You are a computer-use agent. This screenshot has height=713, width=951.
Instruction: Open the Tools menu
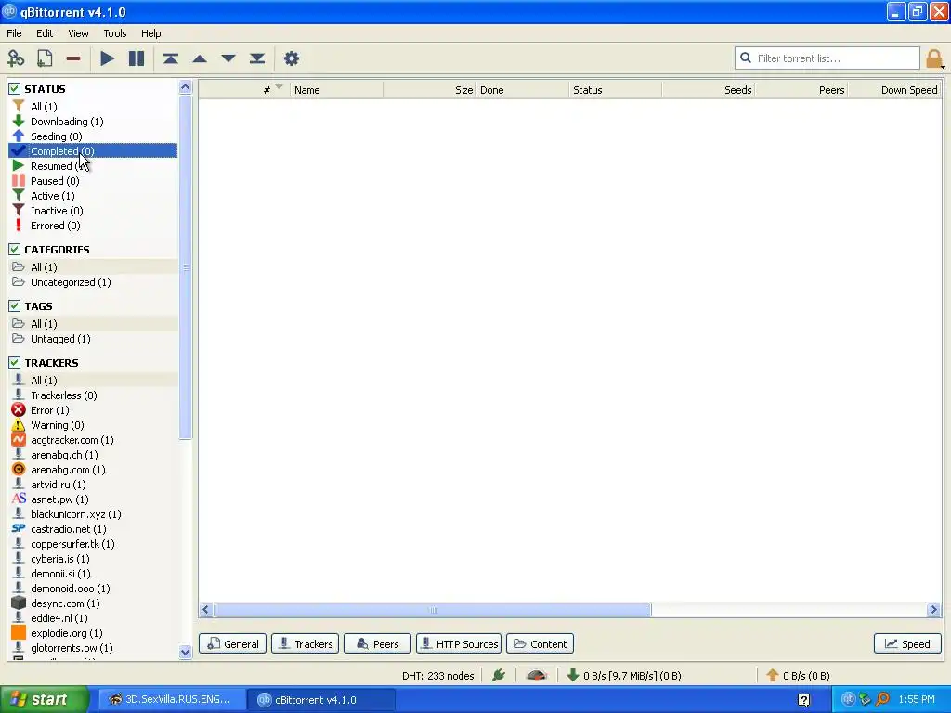coord(114,33)
